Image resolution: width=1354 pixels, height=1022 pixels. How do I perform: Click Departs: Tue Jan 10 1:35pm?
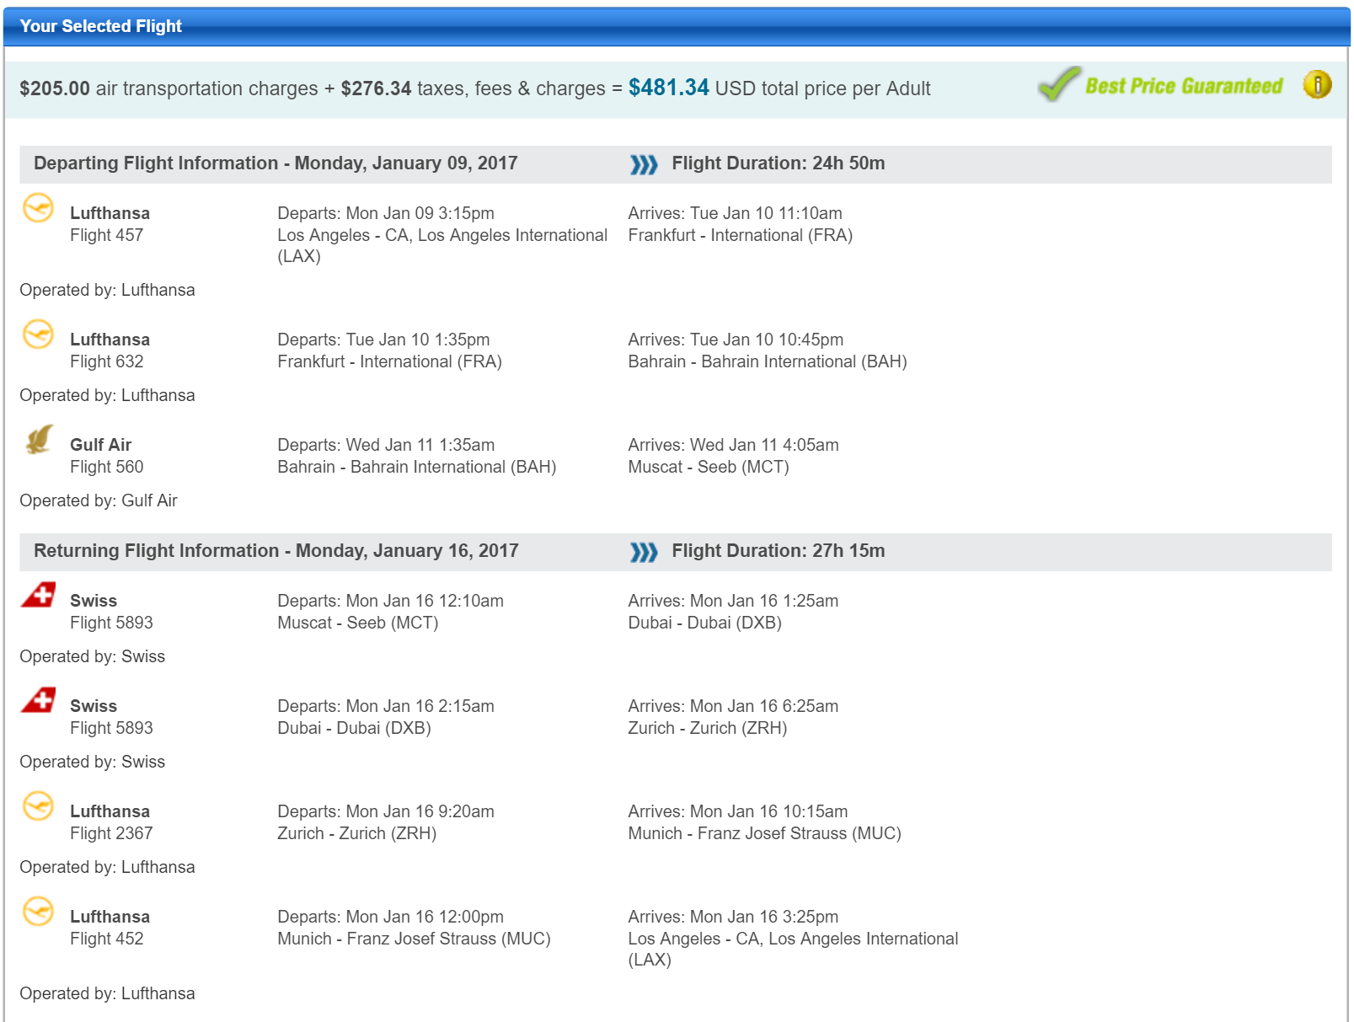pyautogui.click(x=383, y=340)
